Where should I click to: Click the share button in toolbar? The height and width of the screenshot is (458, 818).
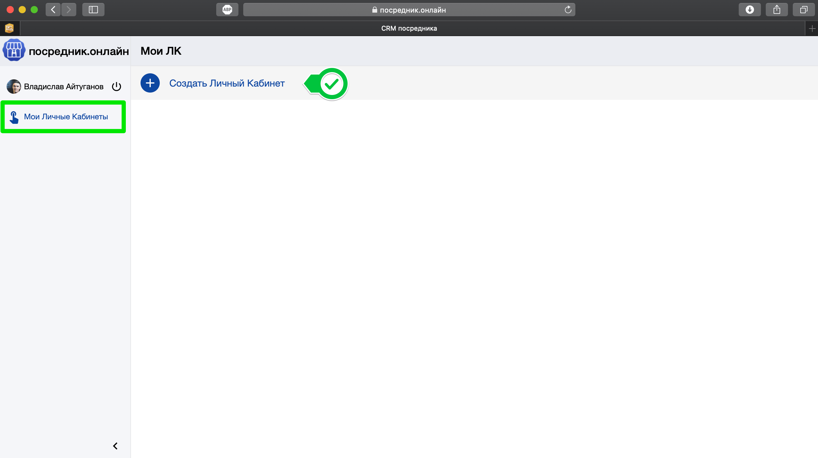[776, 10]
